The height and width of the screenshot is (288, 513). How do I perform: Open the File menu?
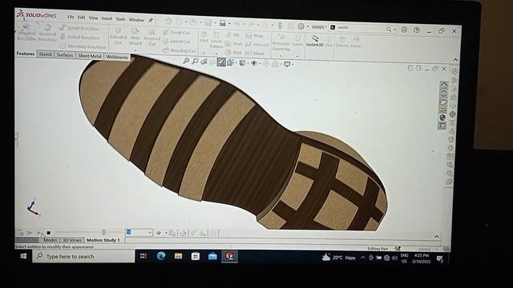point(71,17)
